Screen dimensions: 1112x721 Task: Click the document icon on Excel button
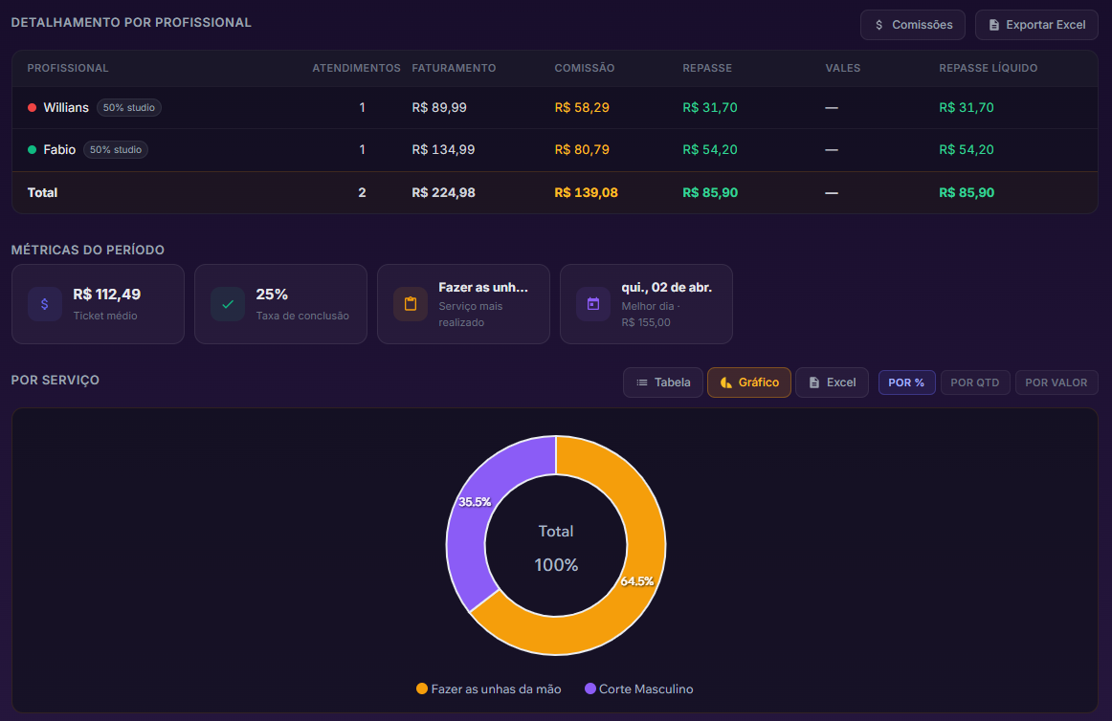point(814,382)
